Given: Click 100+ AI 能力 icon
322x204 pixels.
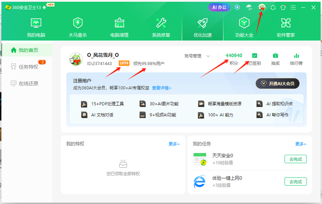Looking at the screenshot, I should (201, 115).
